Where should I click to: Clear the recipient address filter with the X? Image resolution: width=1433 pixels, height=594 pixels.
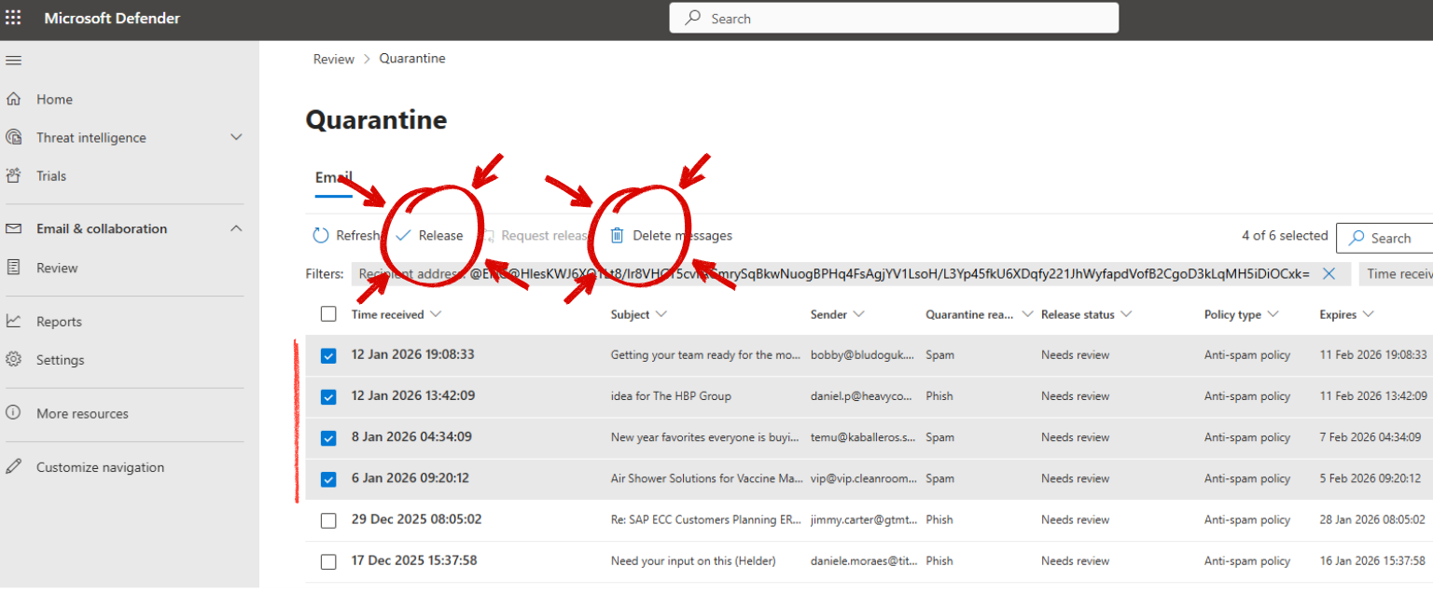click(1329, 273)
